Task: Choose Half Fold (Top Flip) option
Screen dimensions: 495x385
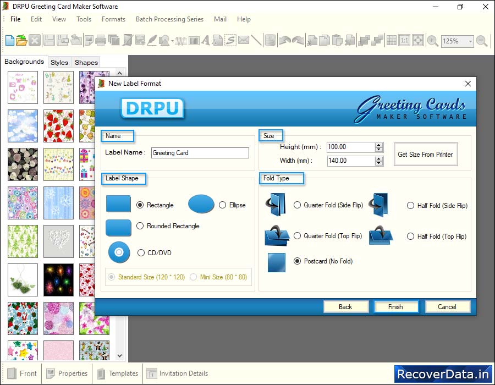Action: coord(410,237)
